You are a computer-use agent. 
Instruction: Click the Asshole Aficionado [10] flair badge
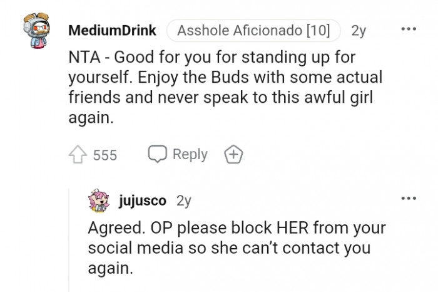coord(253,30)
